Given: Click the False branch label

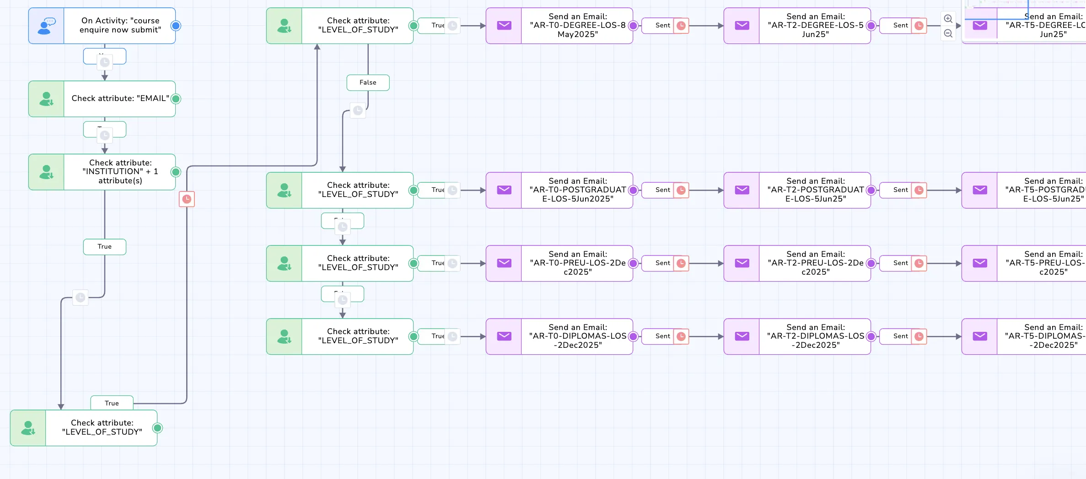Looking at the screenshot, I should (x=368, y=83).
